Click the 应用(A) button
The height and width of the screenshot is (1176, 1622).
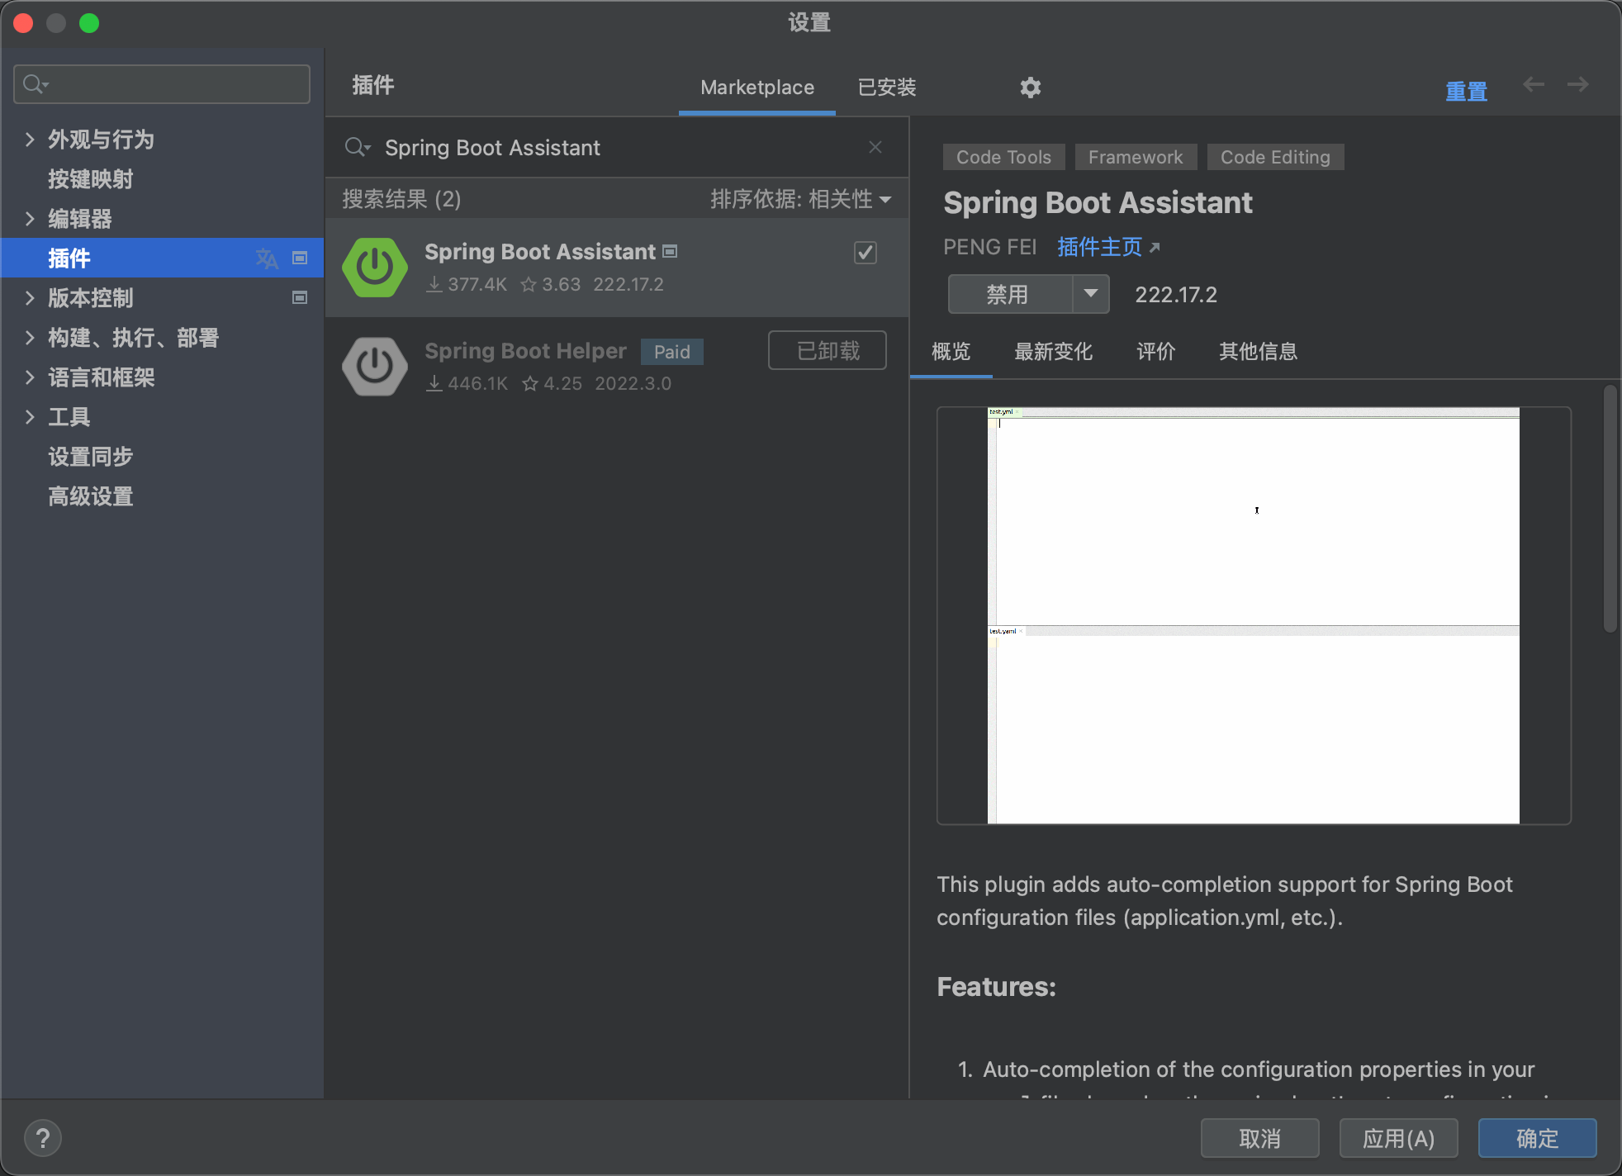pos(1397,1138)
